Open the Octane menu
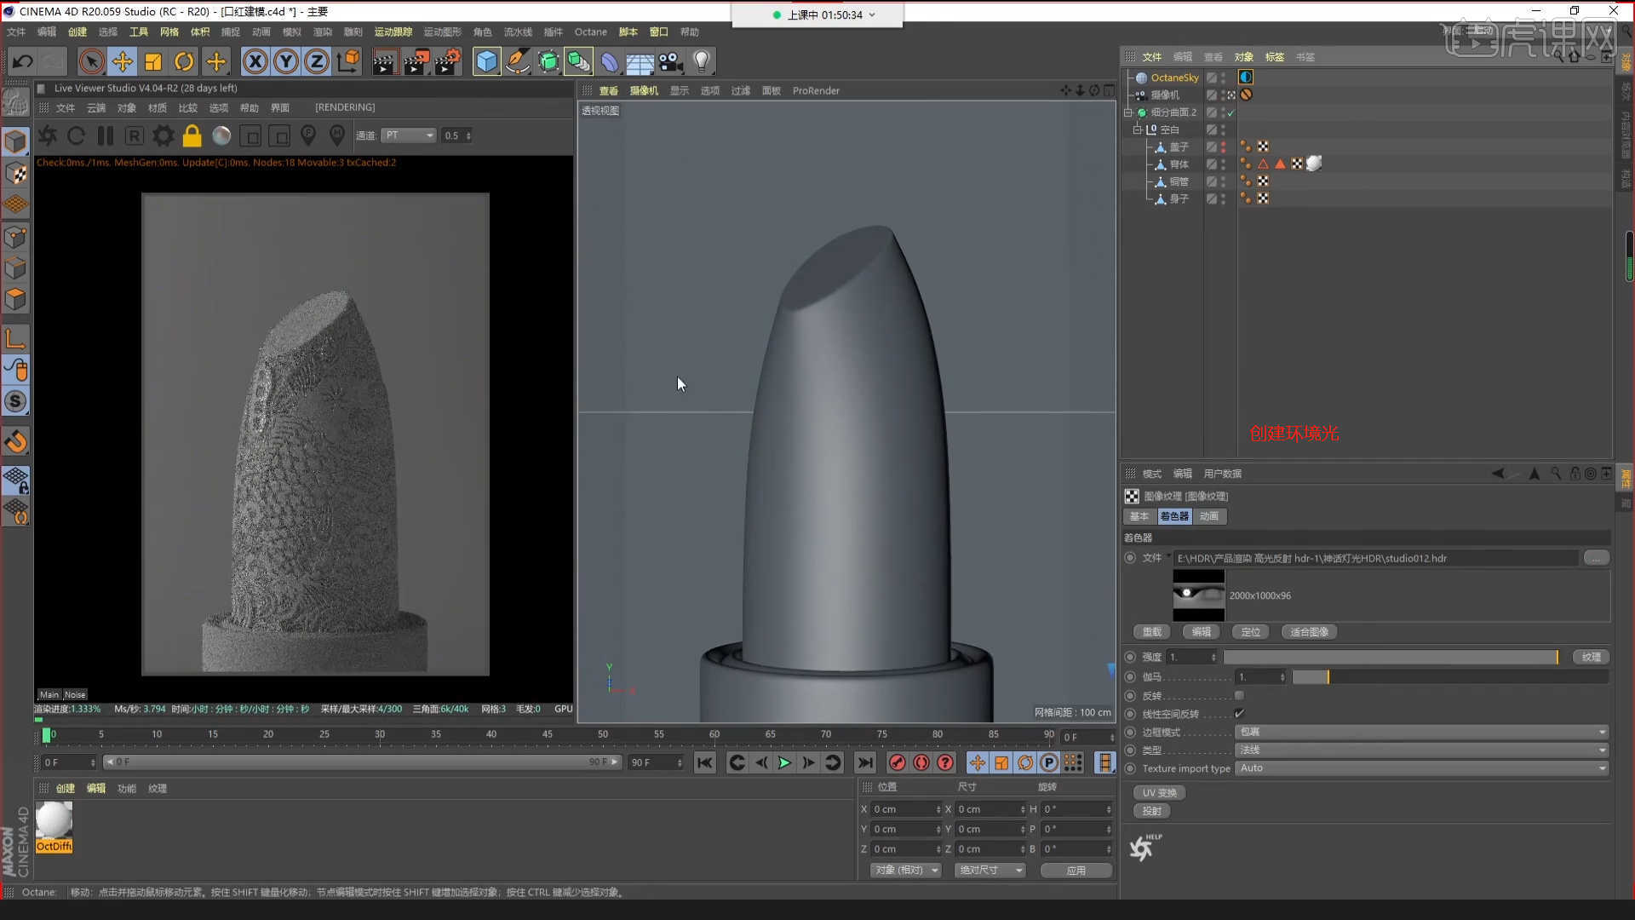The width and height of the screenshot is (1635, 920). (591, 32)
